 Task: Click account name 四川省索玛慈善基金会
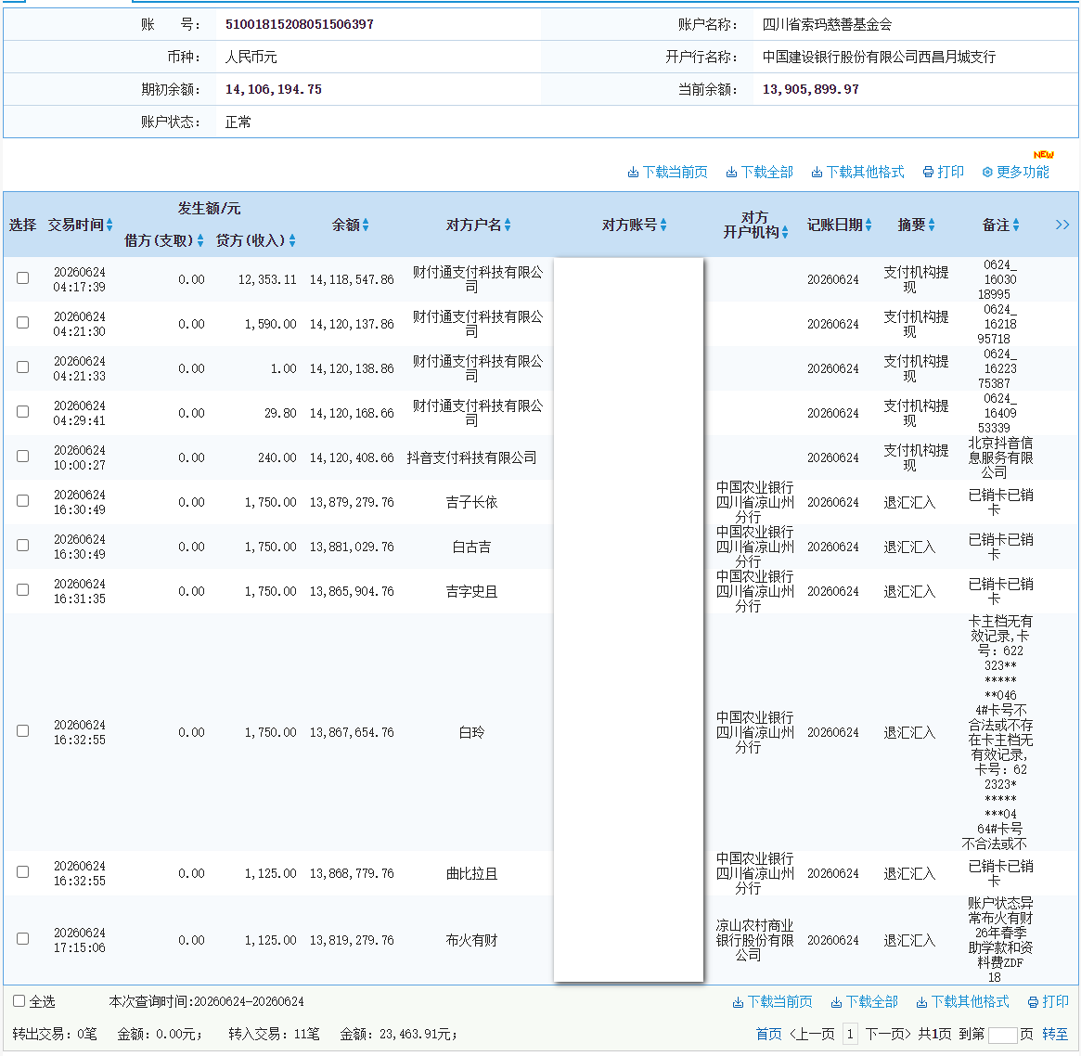point(828,25)
